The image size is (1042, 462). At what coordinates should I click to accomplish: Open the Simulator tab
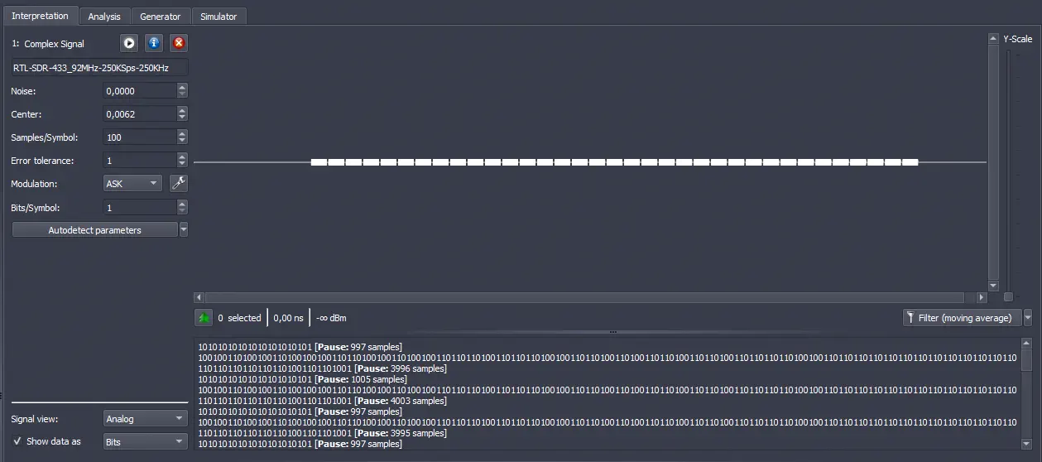point(218,17)
